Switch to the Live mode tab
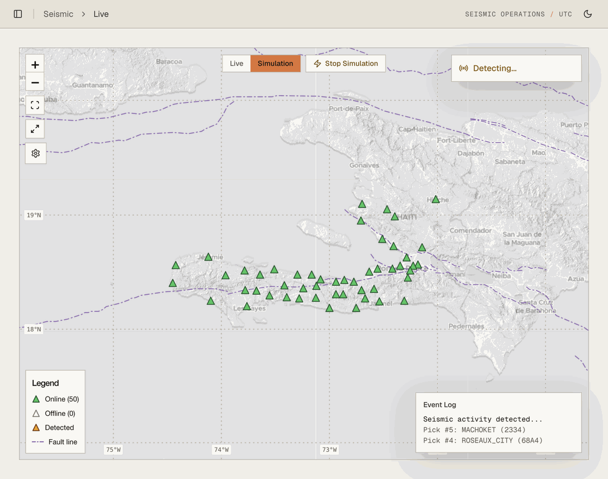Screen dimensions: 608x479 tap(237, 64)
